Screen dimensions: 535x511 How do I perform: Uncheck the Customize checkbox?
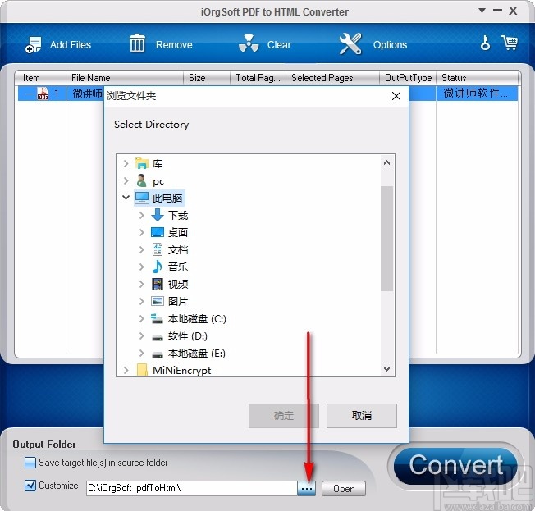30,485
